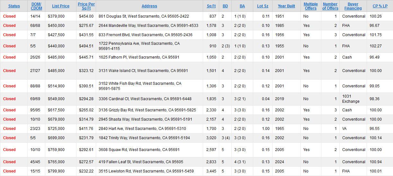This screenshot has width=393, height=176.
Task: Select address 3131 Wake Island Ct
Action: (143, 71)
